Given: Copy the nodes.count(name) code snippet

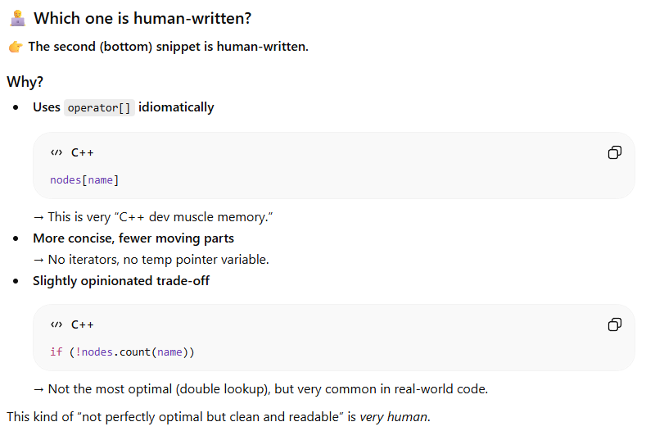Looking at the screenshot, I should (614, 324).
